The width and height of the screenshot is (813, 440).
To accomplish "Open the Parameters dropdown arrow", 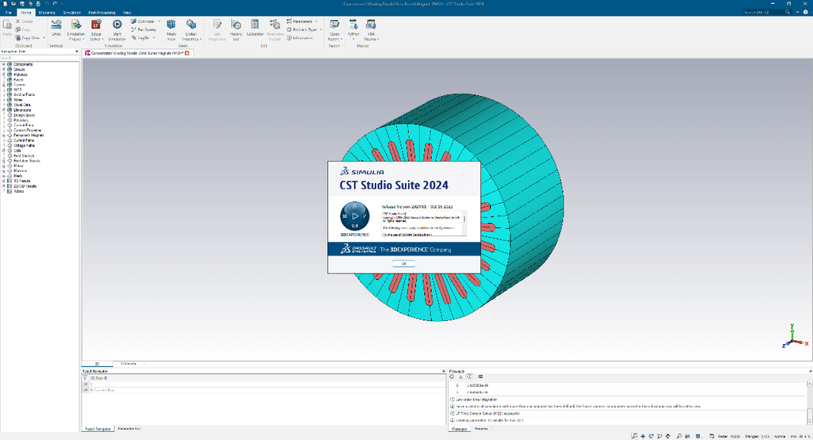I will (x=316, y=21).
